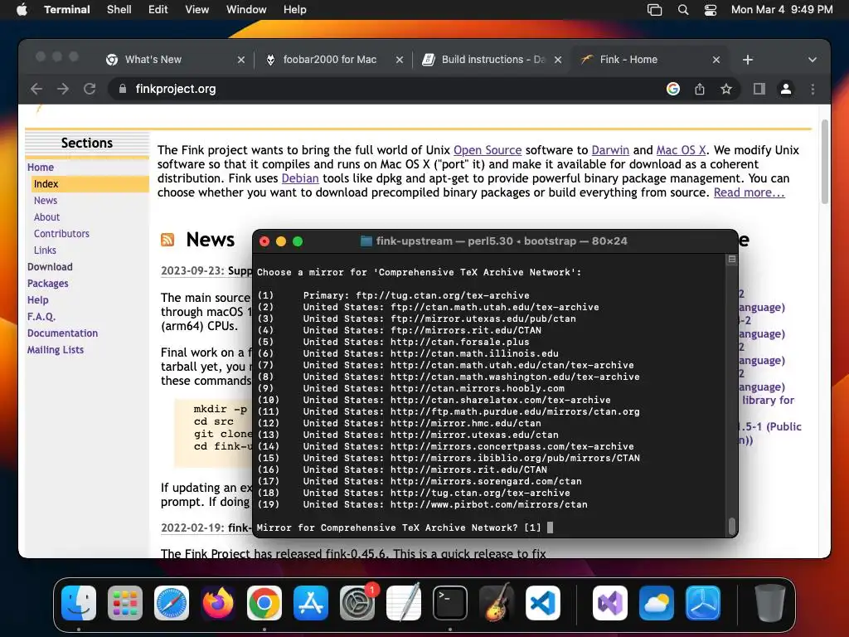849x637 pixels.
Task: Follow the Mac OS X link
Action: click(682, 150)
